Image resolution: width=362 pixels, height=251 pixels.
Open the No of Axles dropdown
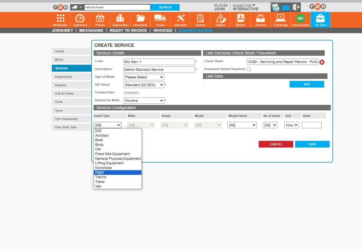270,125
